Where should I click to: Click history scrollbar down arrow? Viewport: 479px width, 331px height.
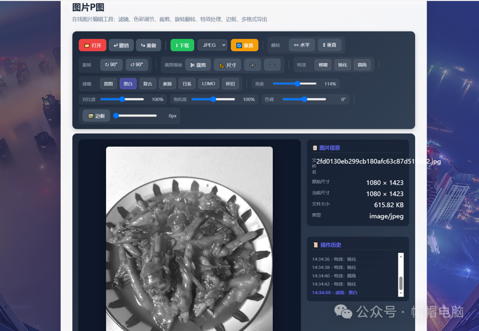(x=401, y=293)
